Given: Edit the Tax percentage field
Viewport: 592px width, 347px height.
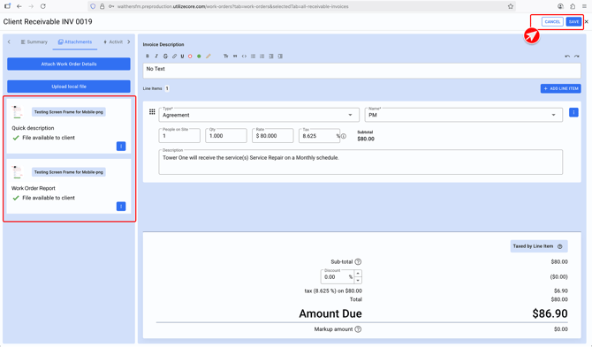Looking at the screenshot, I should tap(319, 135).
